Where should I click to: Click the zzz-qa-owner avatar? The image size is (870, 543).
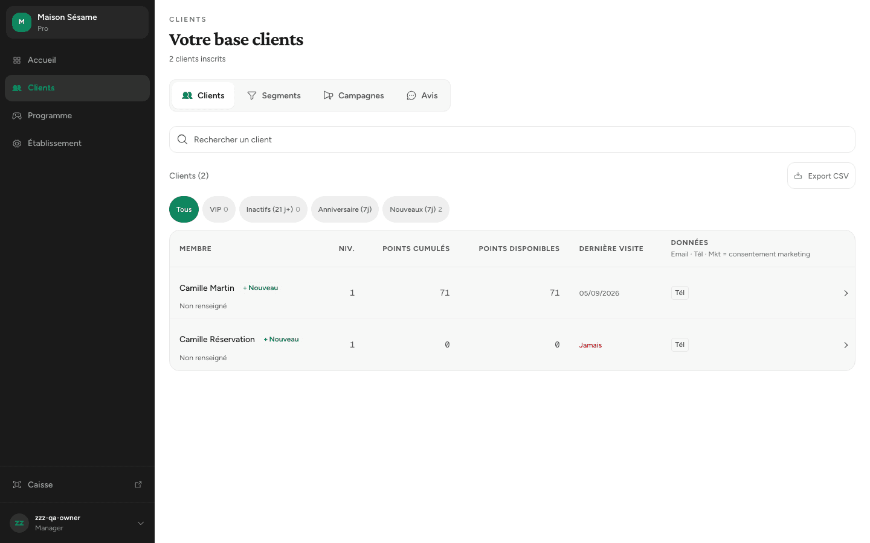point(19,523)
